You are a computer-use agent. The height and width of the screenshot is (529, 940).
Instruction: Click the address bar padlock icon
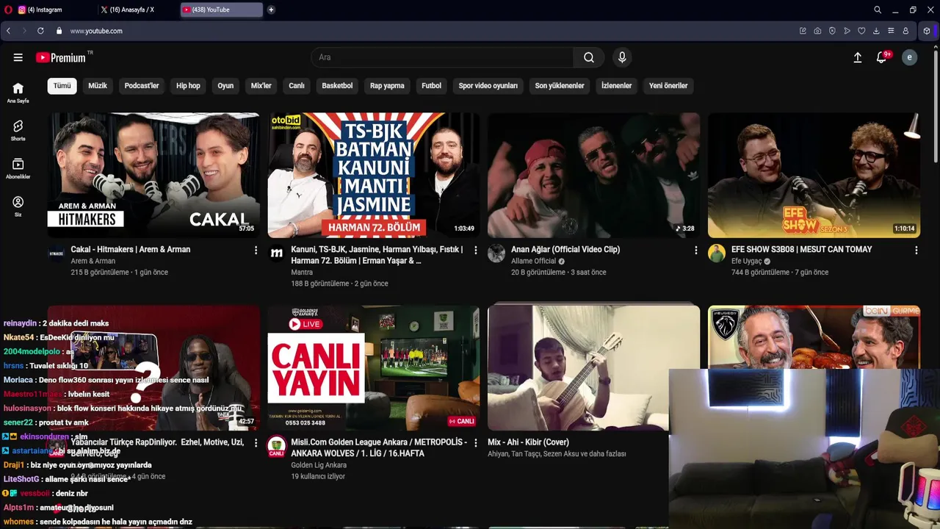(x=59, y=31)
